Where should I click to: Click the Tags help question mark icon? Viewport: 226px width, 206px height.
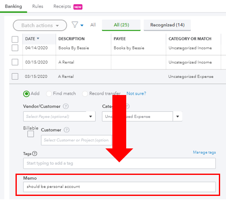click(34, 153)
